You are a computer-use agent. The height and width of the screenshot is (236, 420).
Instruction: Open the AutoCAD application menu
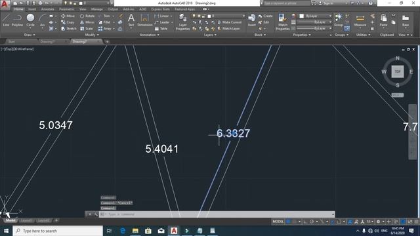tap(5, 5)
